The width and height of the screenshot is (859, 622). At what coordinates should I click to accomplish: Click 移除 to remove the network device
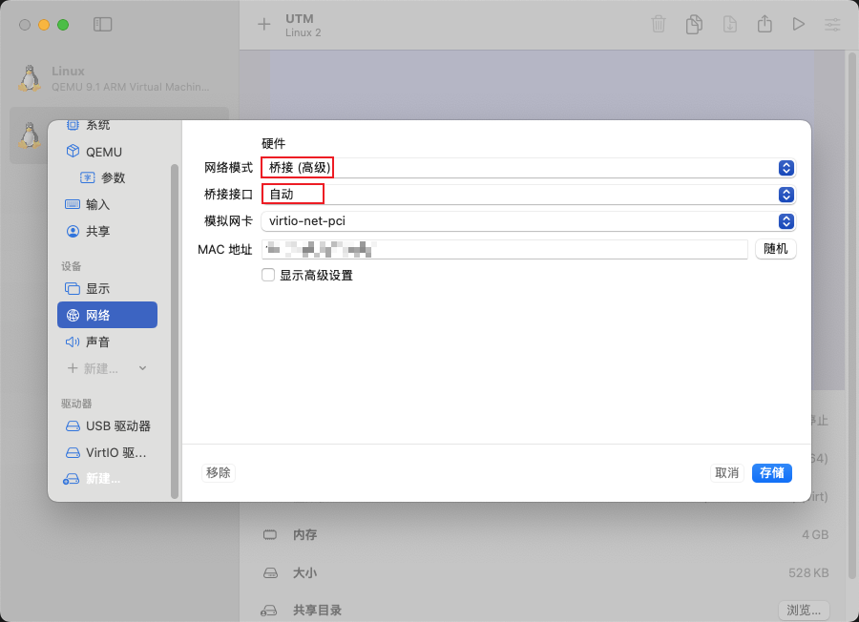click(218, 471)
